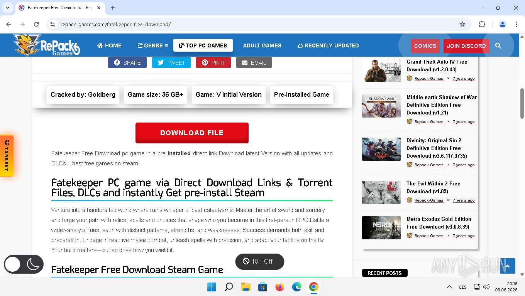Open clock and date in taskbar
525x296 pixels.
click(506, 287)
